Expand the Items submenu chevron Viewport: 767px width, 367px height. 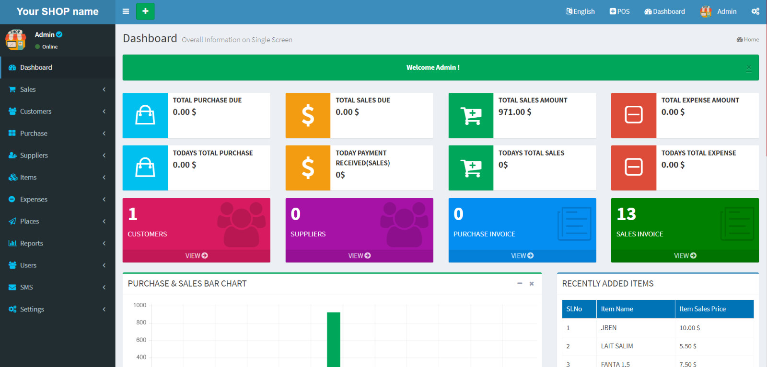coord(104,178)
